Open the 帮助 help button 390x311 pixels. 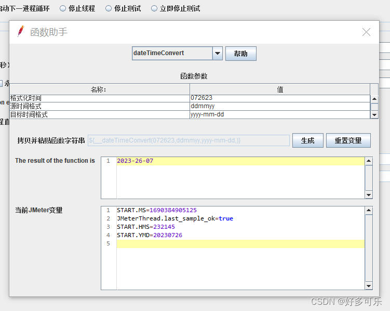point(241,54)
